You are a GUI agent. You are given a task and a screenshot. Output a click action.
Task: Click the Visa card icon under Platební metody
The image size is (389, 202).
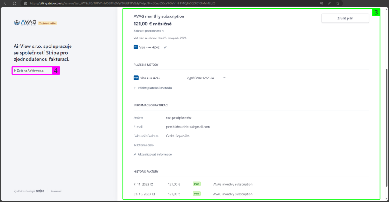pyautogui.click(x=136, y=78)
